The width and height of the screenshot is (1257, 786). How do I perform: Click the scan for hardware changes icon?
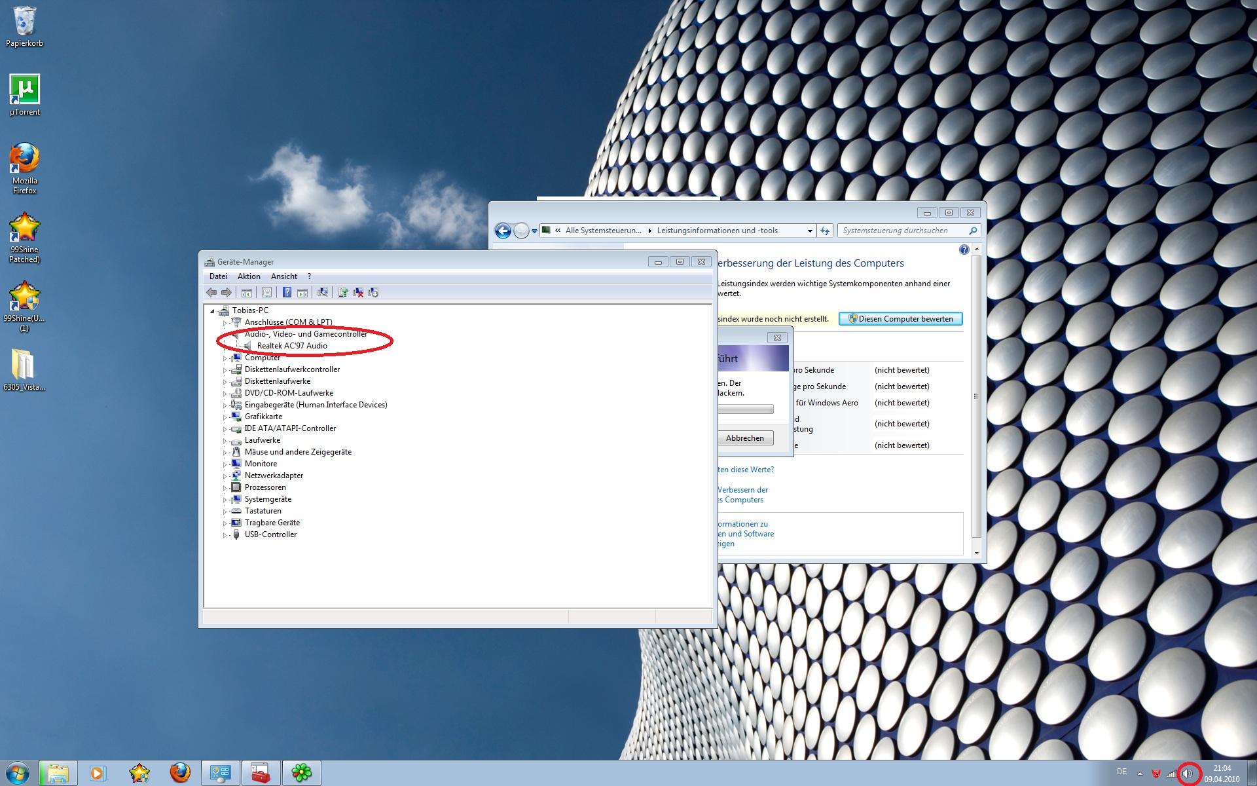[x=322, y=293]
